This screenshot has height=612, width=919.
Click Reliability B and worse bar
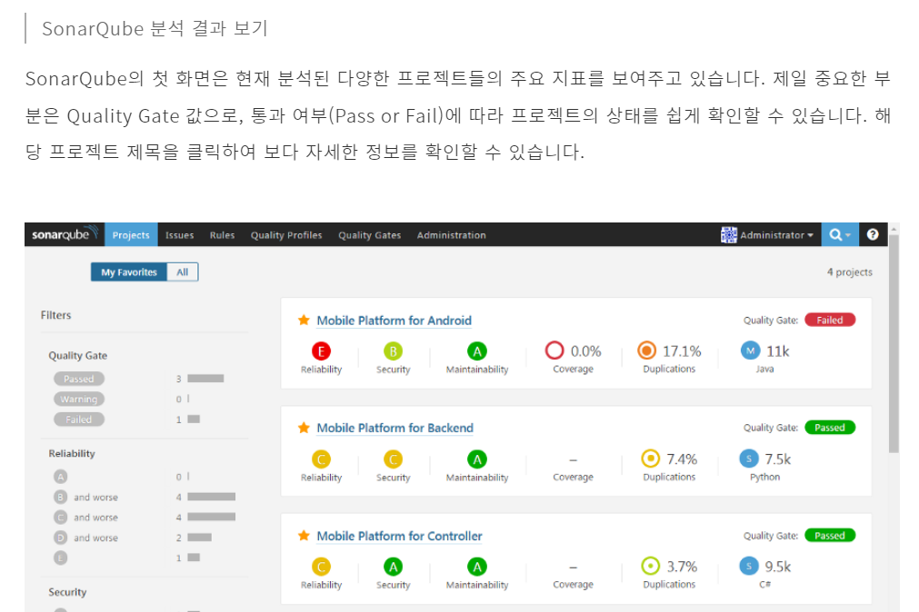(x=212, y=497)
